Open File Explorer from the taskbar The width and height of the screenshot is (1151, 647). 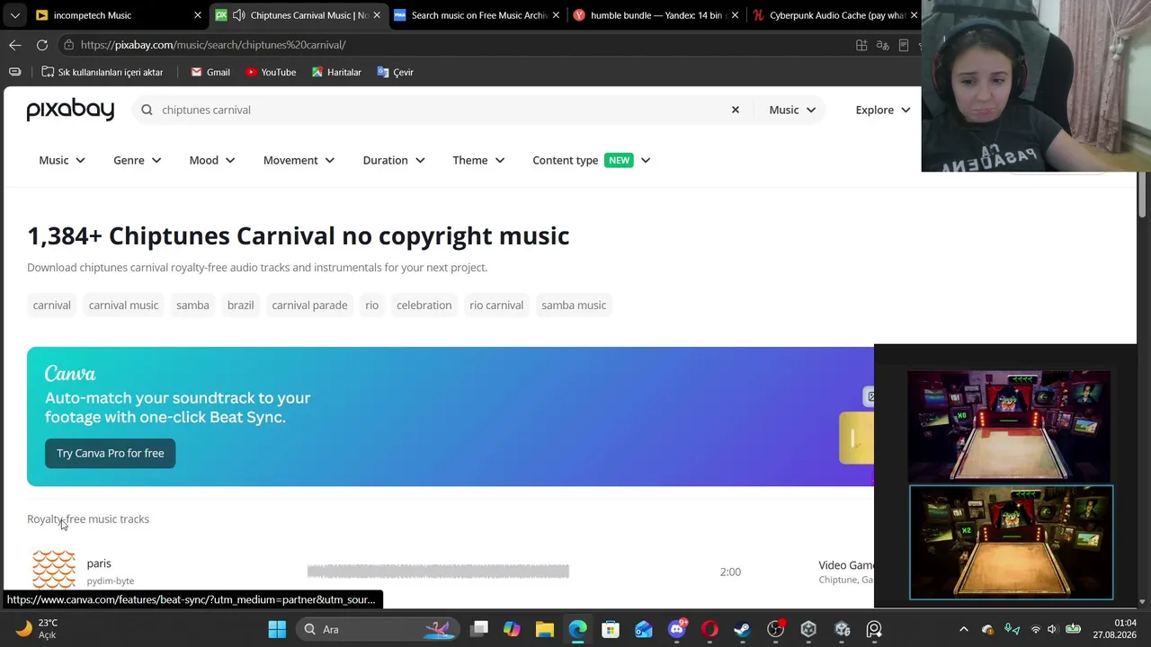click(544, 629)
